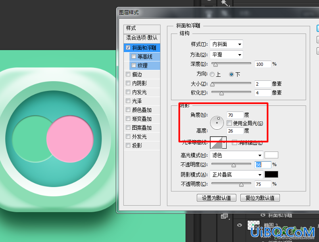Click the 大小 value field
This screenshot has height=242, width=319.
(x=263, y=84)
